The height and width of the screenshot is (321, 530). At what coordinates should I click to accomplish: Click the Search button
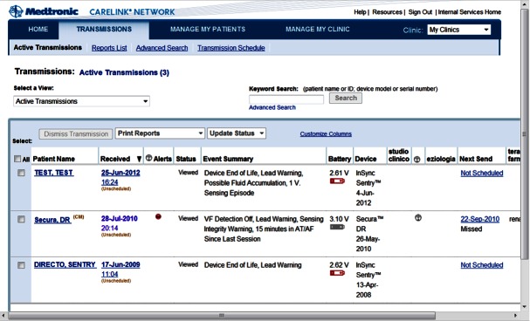point(346,99)
